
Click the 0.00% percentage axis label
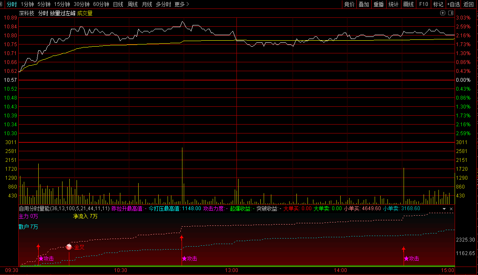click(x=464, y=80)
